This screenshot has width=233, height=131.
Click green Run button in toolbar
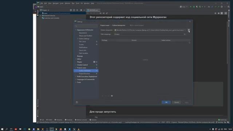pos(191,7)
